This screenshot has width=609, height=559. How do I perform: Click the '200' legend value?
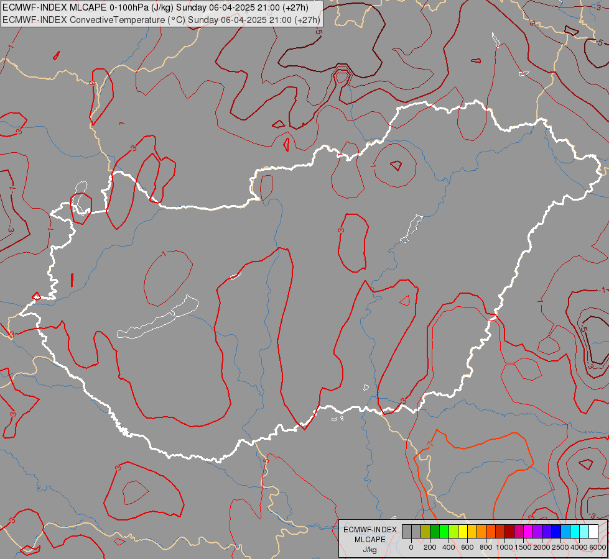tap(430, 547)
